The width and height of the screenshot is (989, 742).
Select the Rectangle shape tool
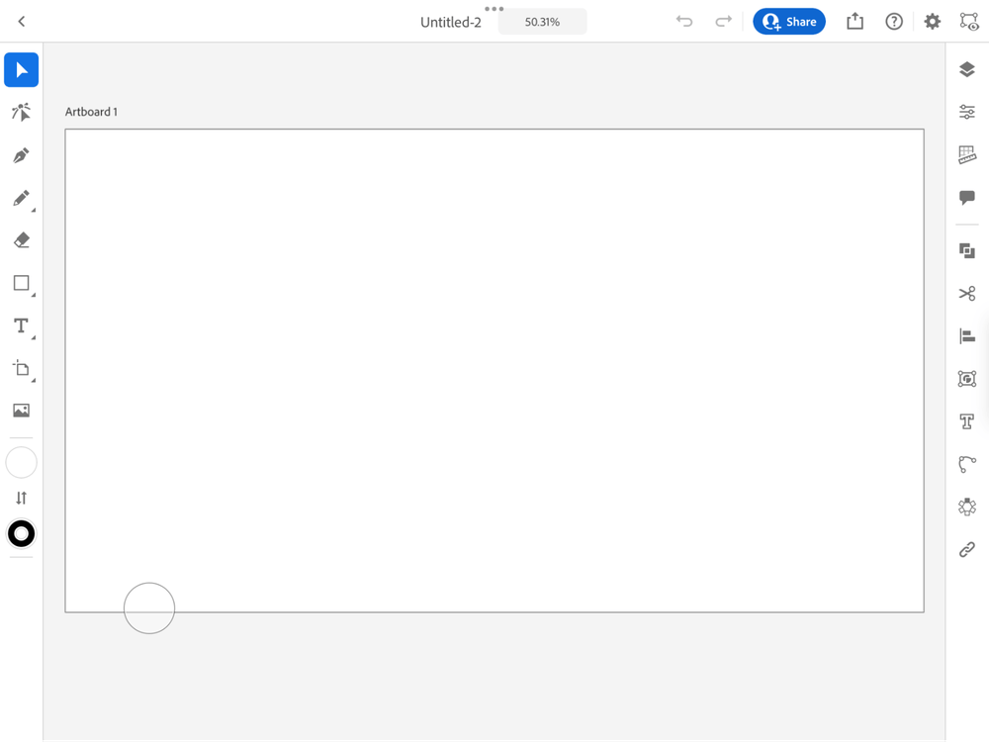click(x=22, y=283)
